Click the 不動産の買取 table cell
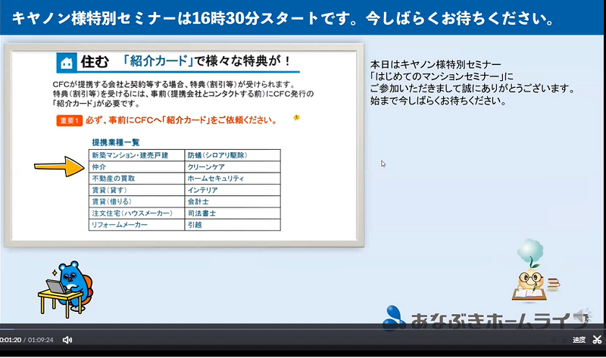The height and width of the screenshot is (358, 606). point(137,179)
